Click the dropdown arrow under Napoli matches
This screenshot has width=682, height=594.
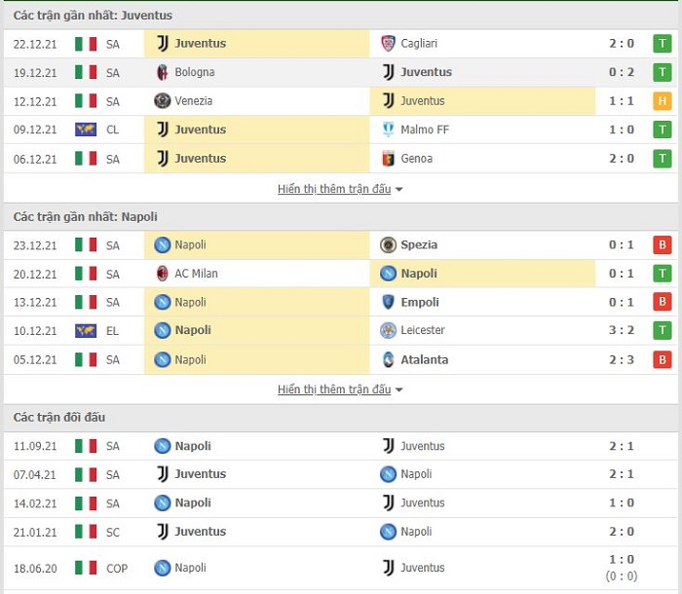click(x=398, y=390)
